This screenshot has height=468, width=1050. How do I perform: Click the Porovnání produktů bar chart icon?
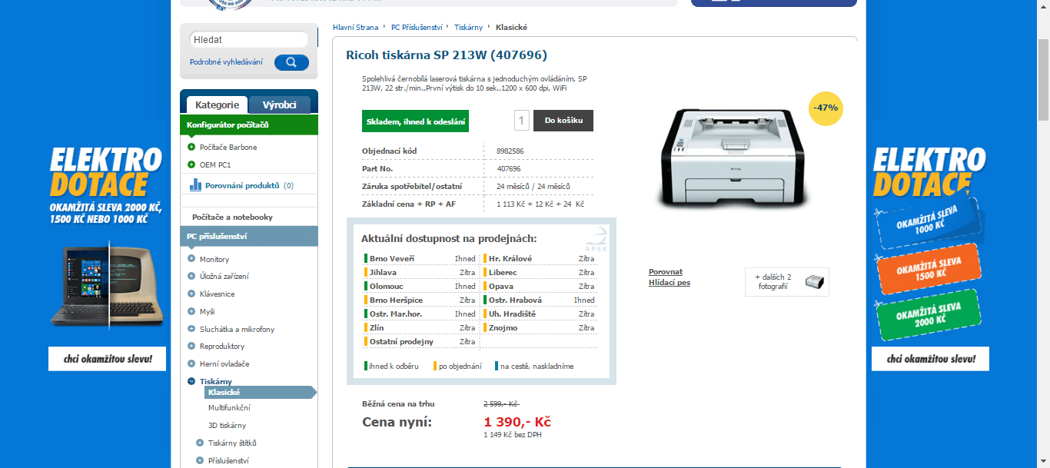(x=195, y=184)
